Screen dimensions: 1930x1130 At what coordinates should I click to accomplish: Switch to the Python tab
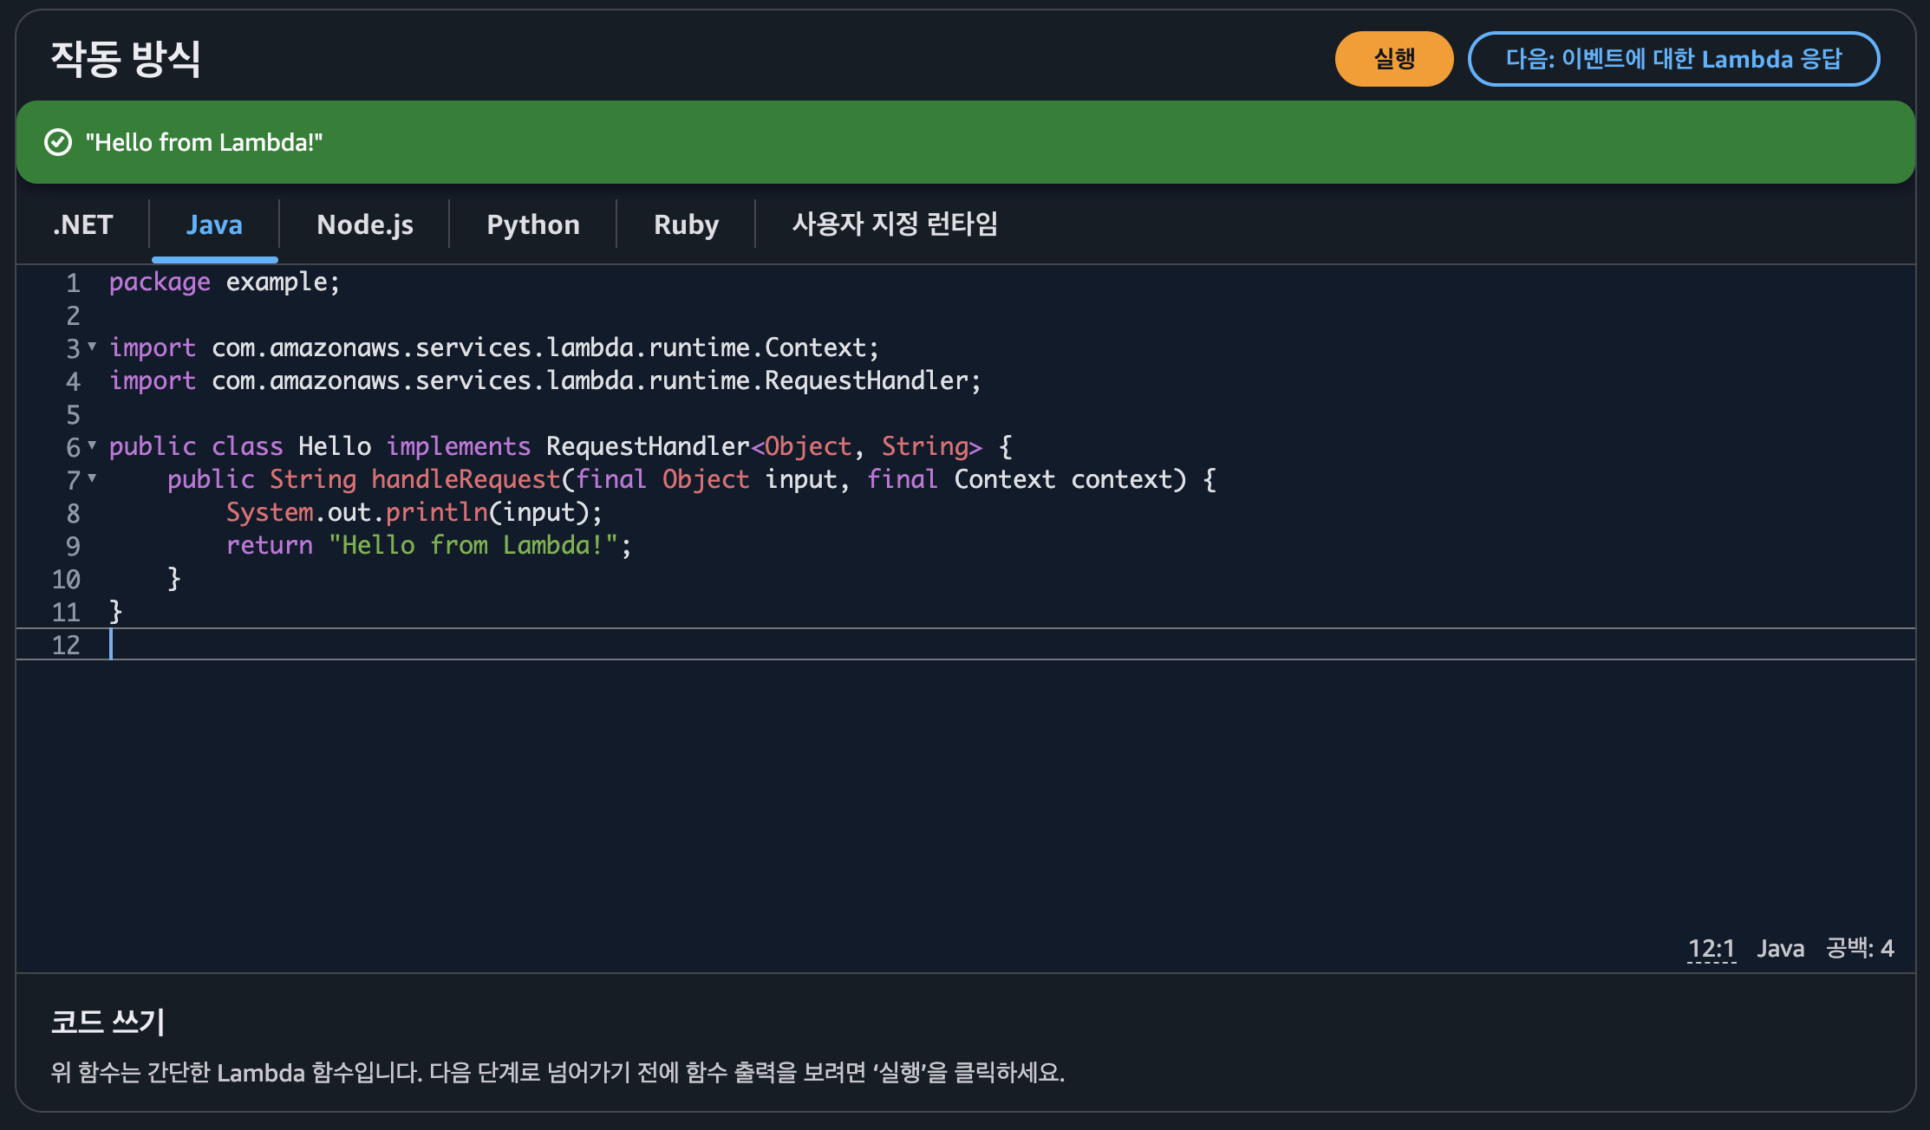point(532,224)
